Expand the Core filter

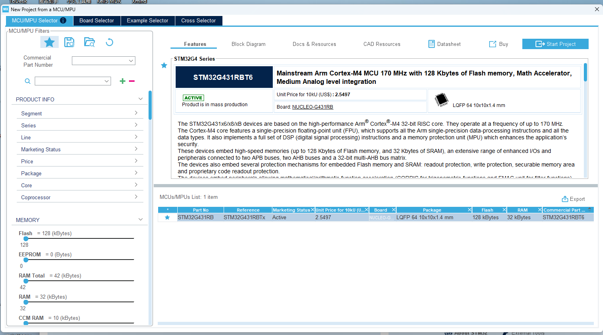click(x=136, y=185)
